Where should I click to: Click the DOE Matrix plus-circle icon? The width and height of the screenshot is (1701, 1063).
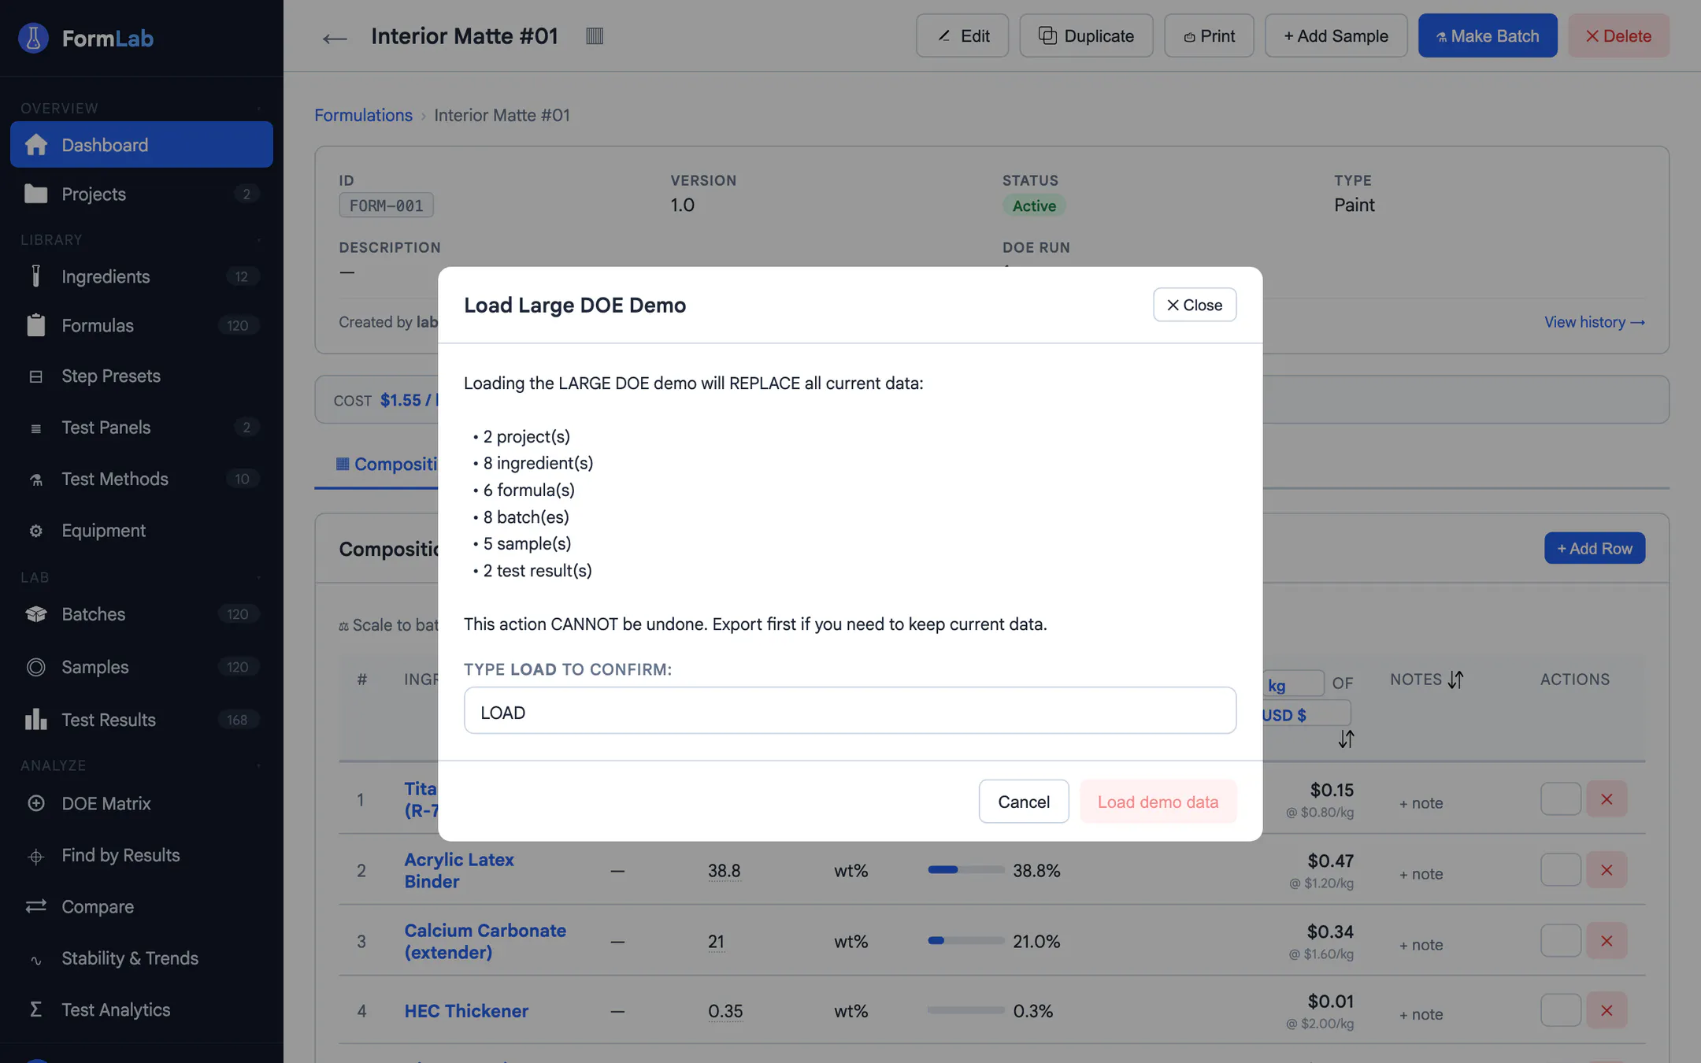pyautogui.click(x=35, y=803)
